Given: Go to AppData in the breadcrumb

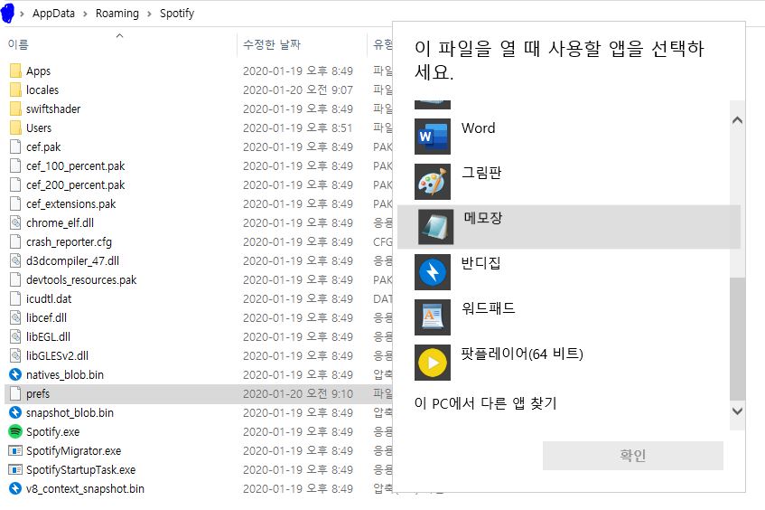Looking at the screenshot, I should point(53,14).
